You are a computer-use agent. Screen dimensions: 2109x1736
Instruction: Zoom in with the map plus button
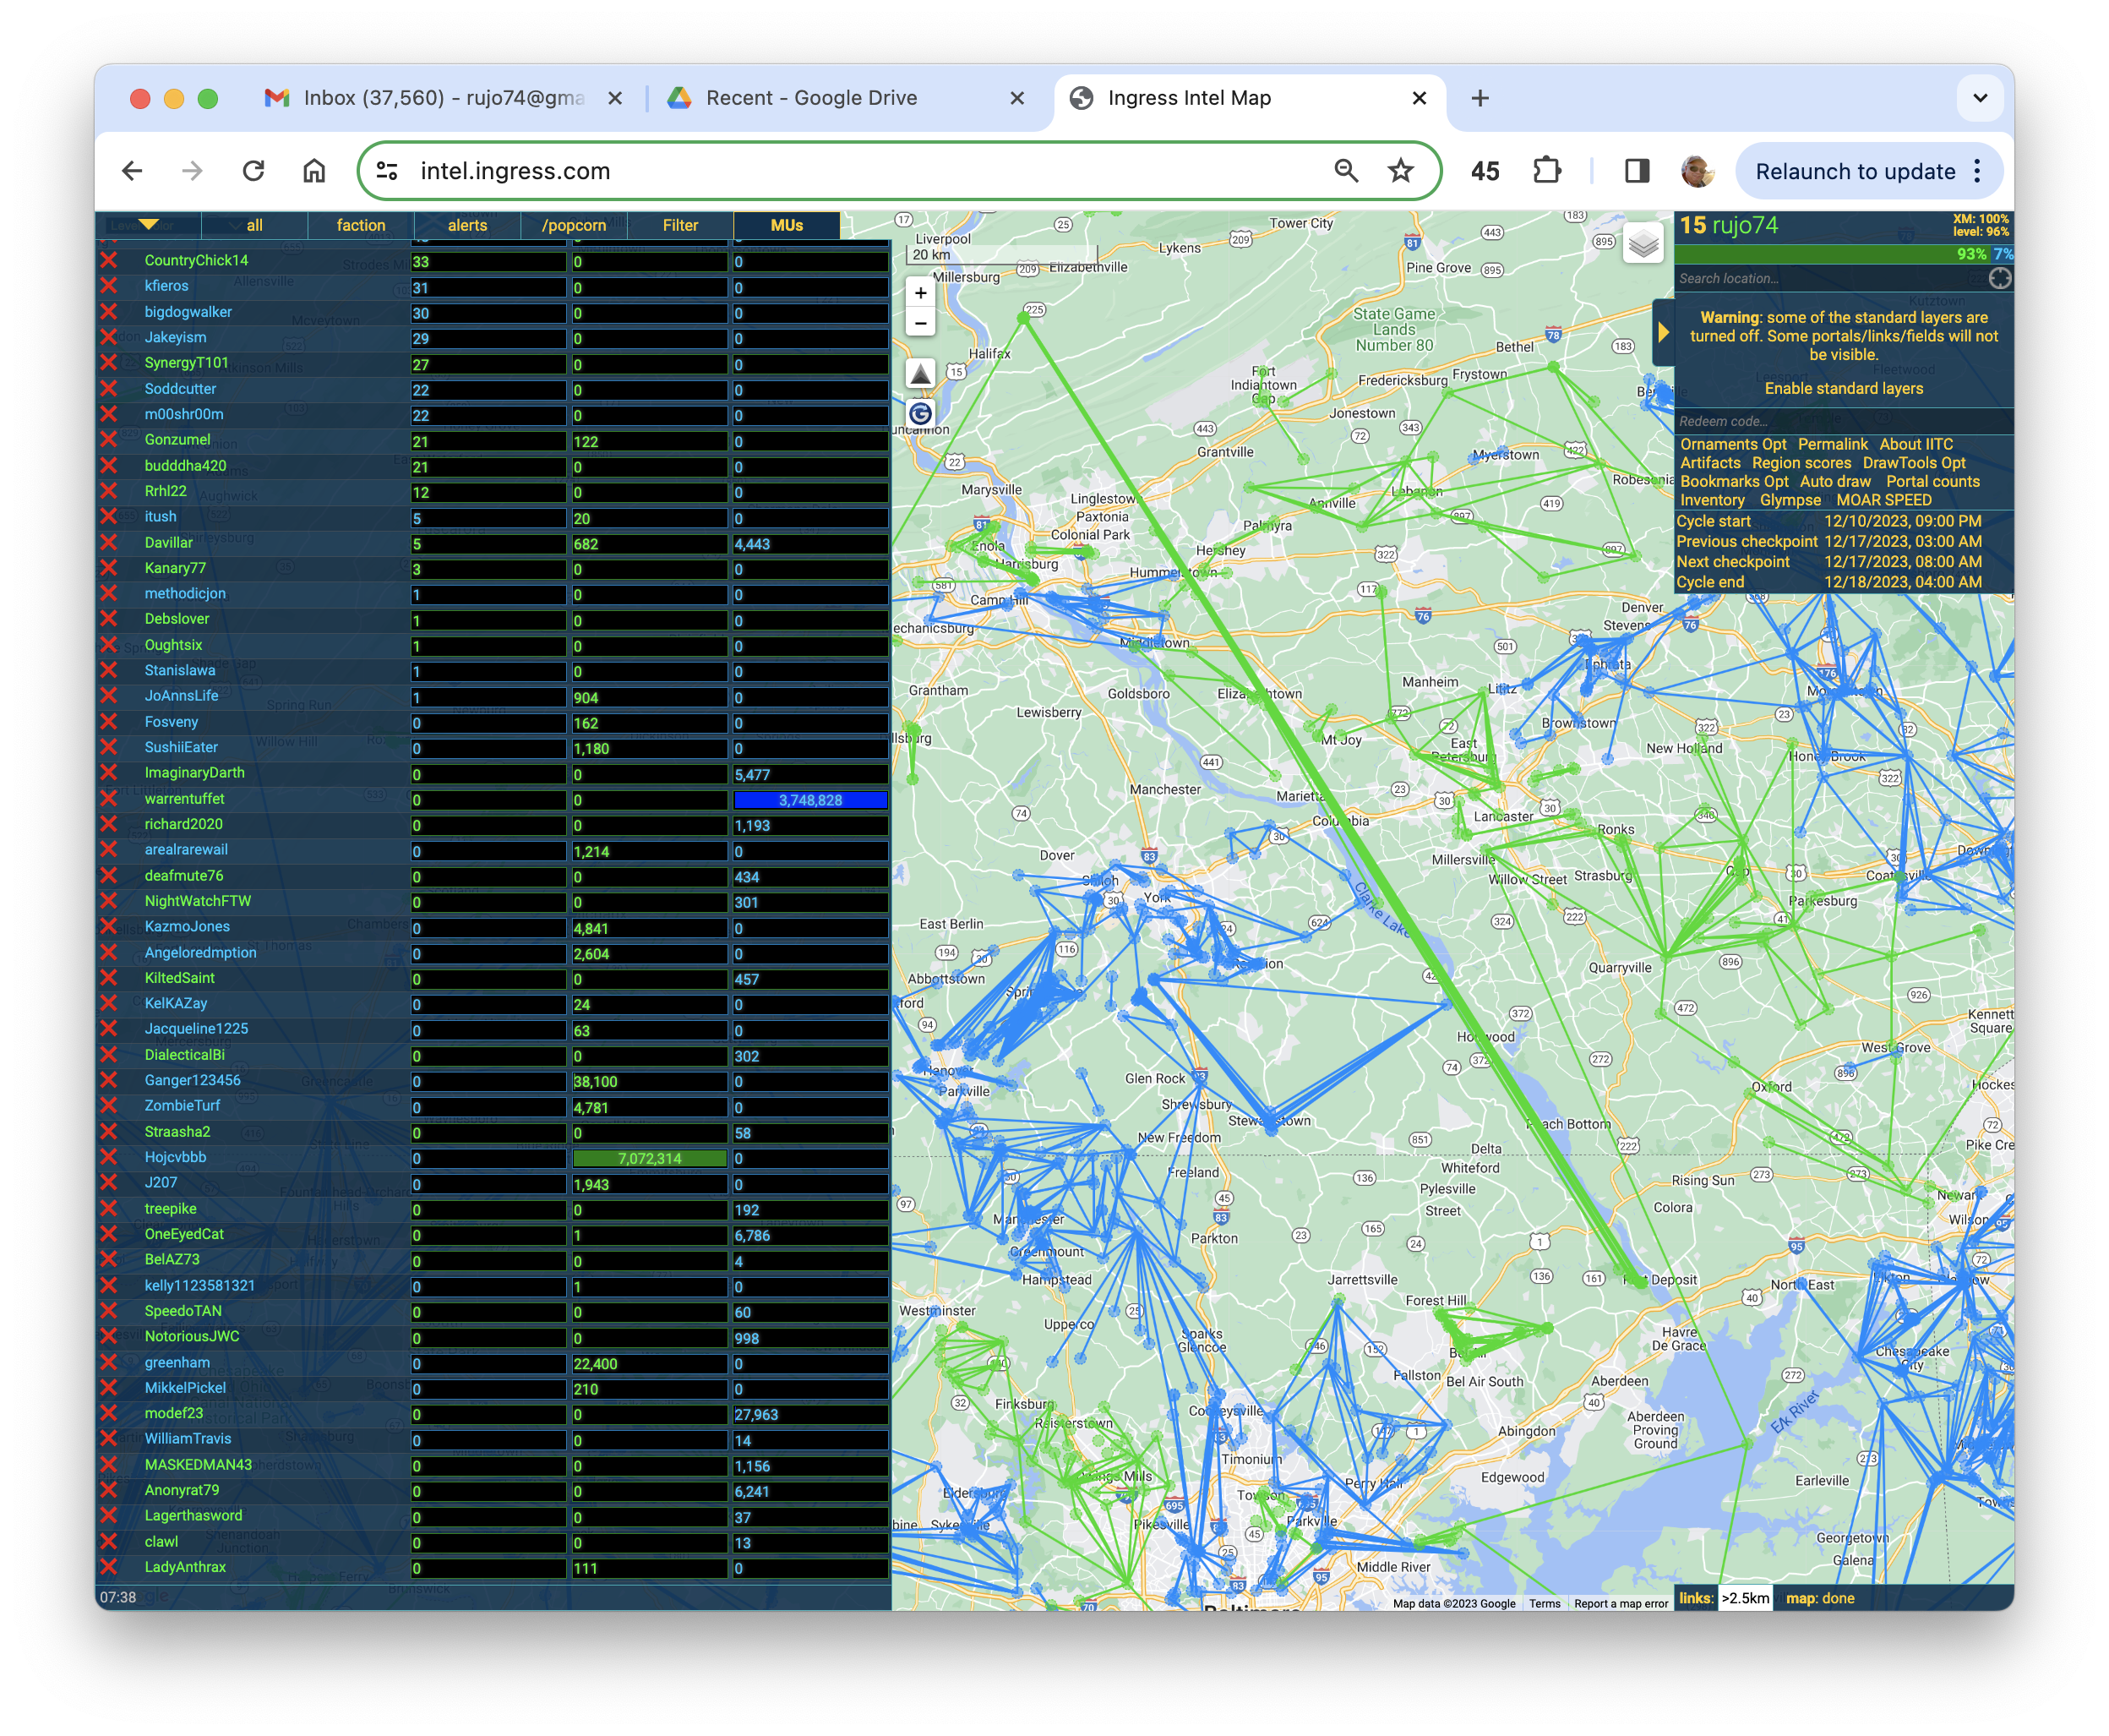[x=919, y=293]
